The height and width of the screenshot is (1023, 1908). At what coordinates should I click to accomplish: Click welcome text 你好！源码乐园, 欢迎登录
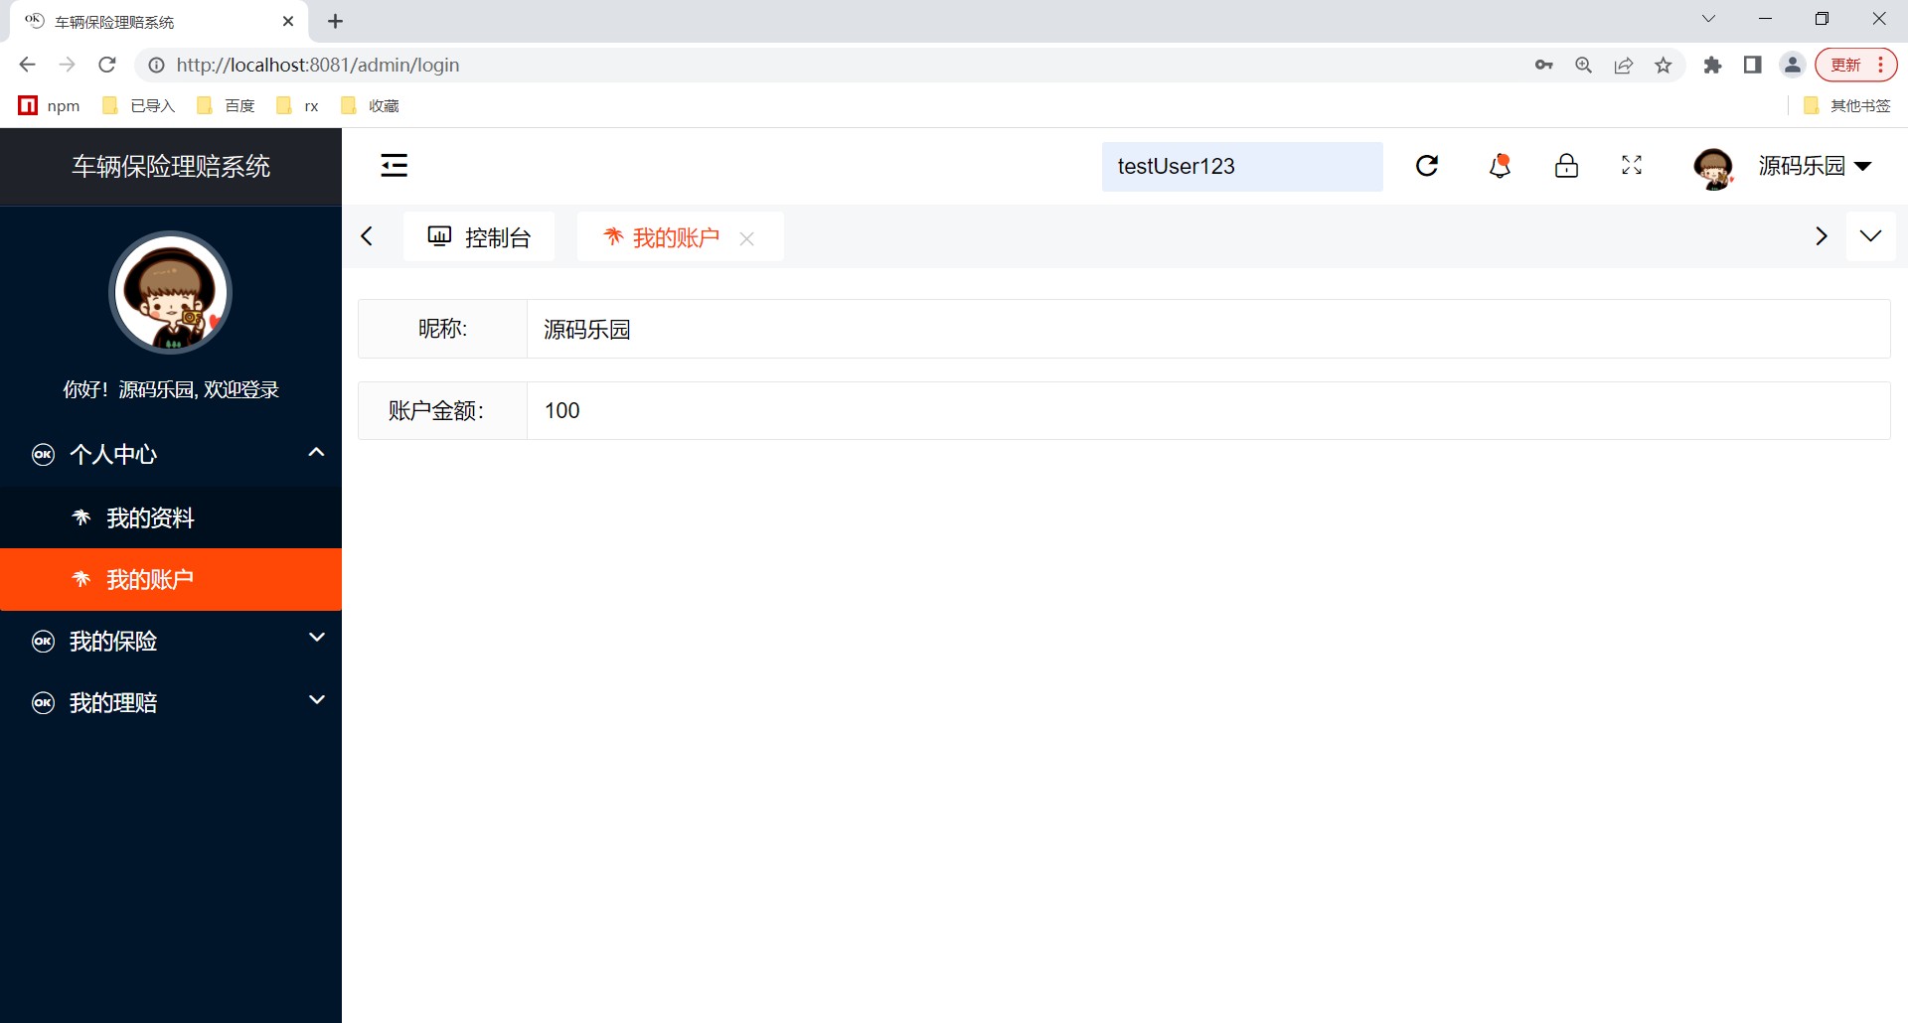point(171,389)
